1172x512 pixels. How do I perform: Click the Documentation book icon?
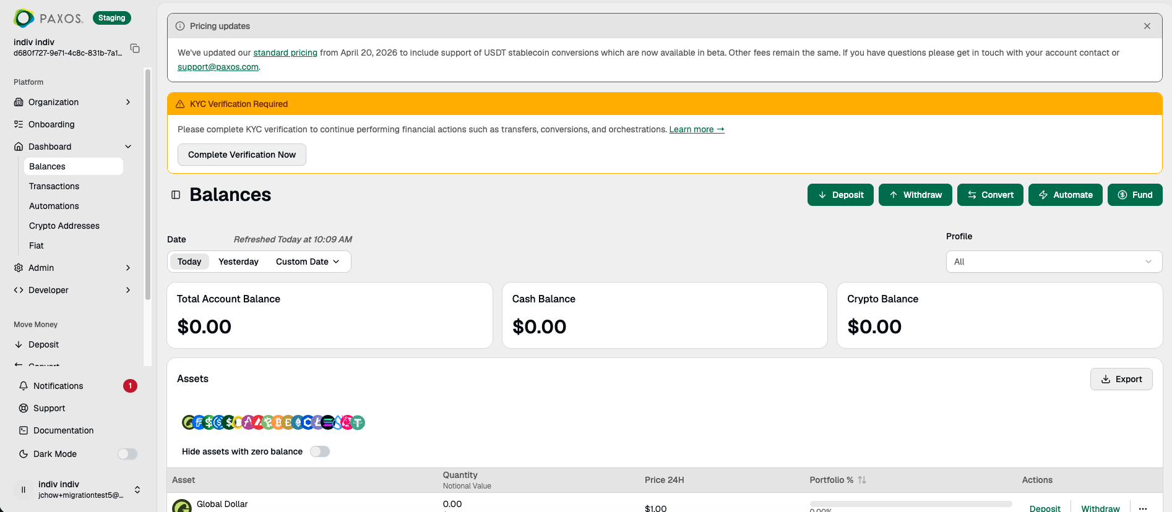click(24, 430)
